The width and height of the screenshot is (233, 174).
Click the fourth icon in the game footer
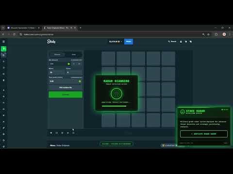tap(68, 133)
